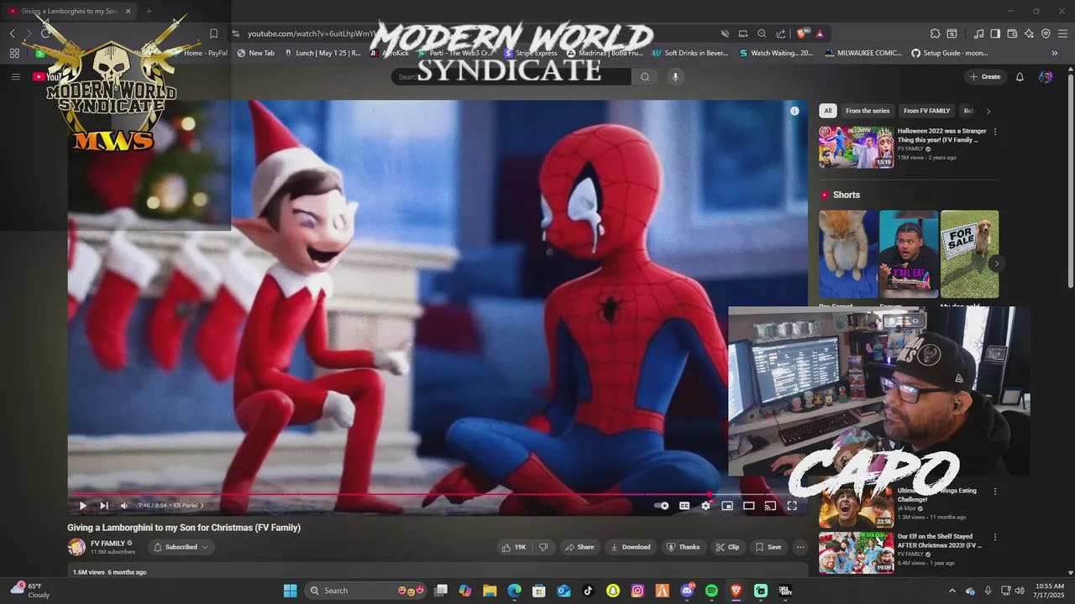Viewport: 1075px width, 604px height.
Task: Open the Halloween 2022 video thumbnail
Action: 857,148
